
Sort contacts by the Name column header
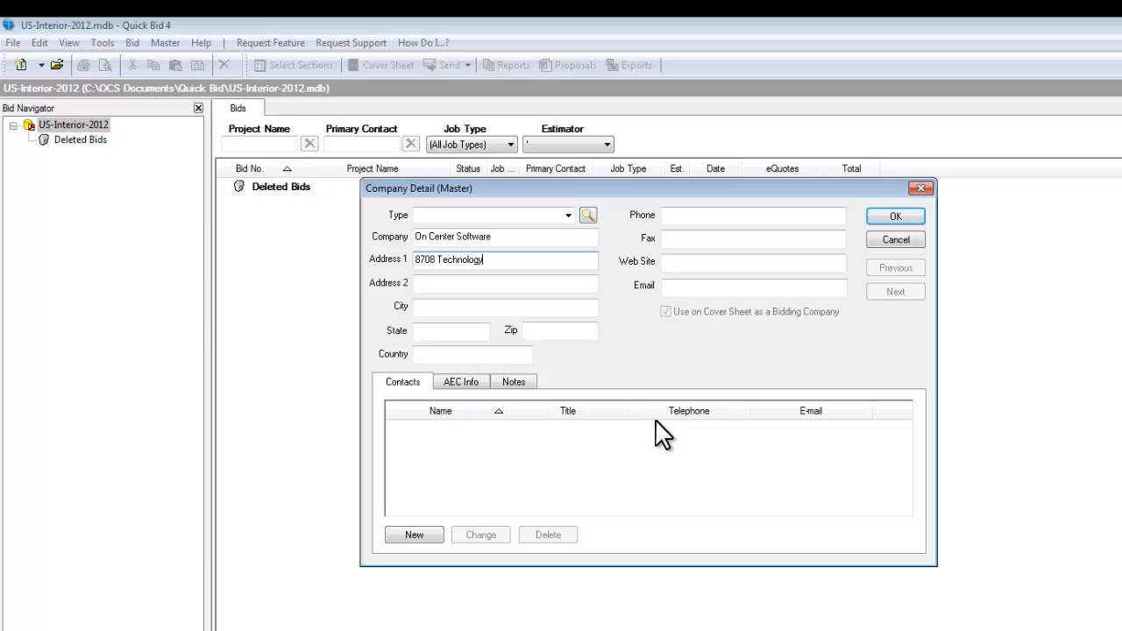pyautogui.click(x=441, y=411)
